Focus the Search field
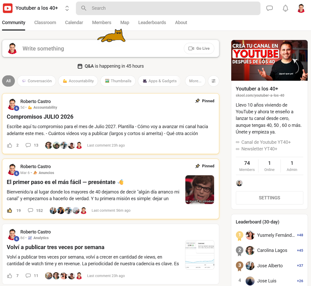This screenshot has width=311, height=286. [x=168, y=8]
